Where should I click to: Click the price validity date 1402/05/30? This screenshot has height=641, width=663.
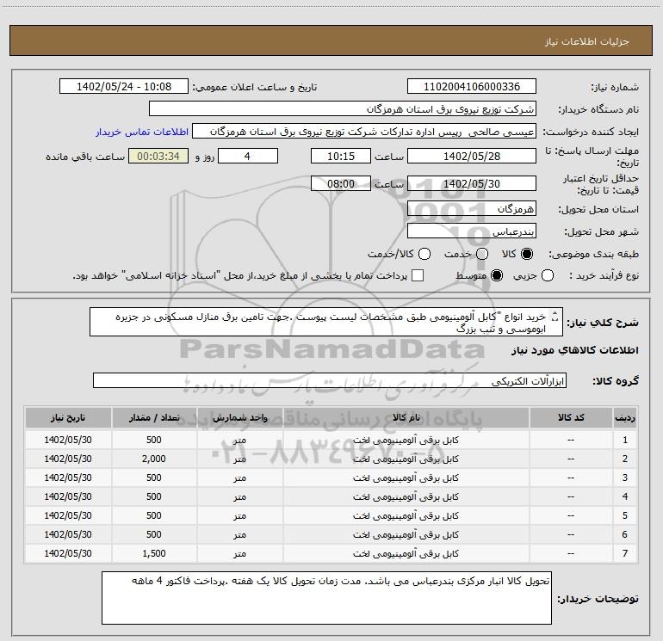(472, 183)
